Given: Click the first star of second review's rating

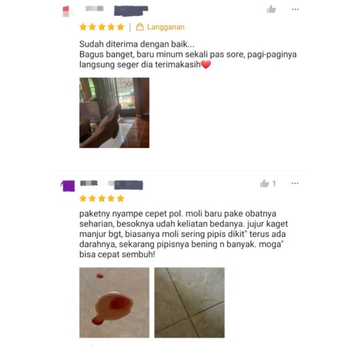Looking at the screenshot, I should [83, 199].
